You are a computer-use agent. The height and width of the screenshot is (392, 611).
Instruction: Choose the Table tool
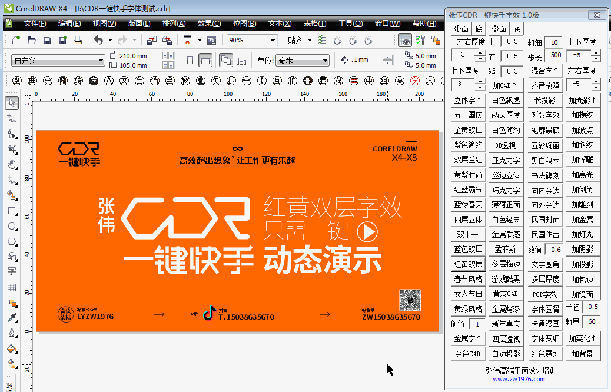tap(12, 287)
